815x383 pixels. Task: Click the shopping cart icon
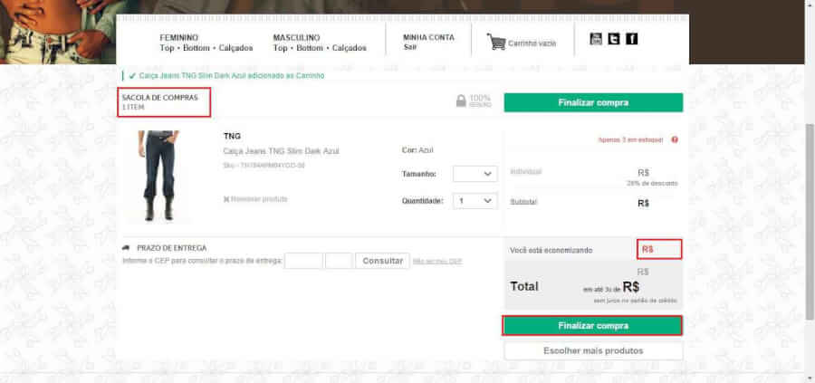point(496,42)
